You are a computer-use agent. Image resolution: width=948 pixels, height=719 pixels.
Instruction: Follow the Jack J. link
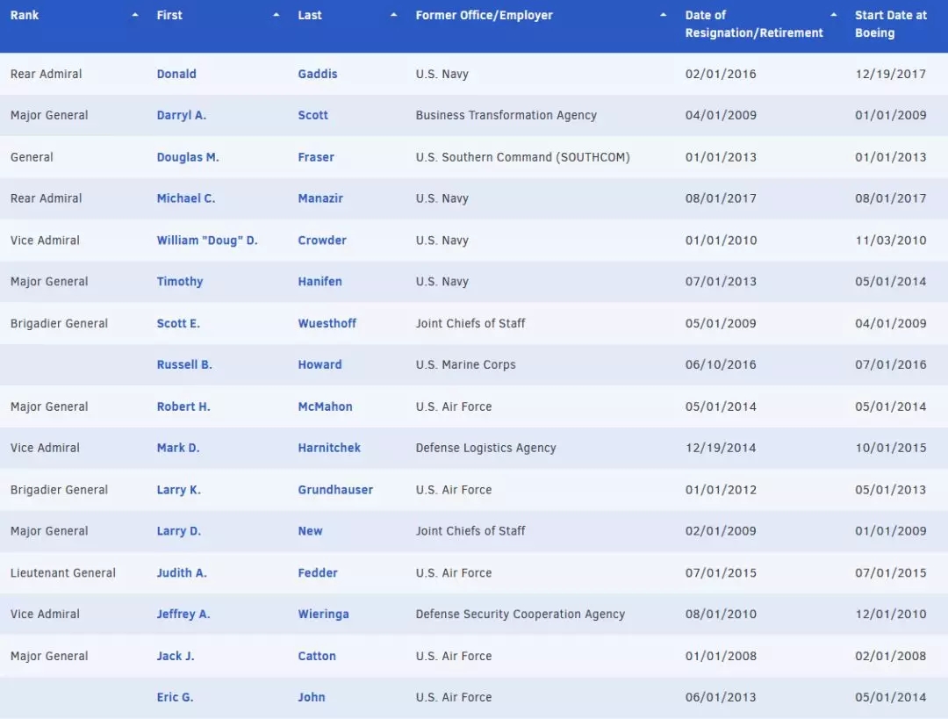point(176,656)
